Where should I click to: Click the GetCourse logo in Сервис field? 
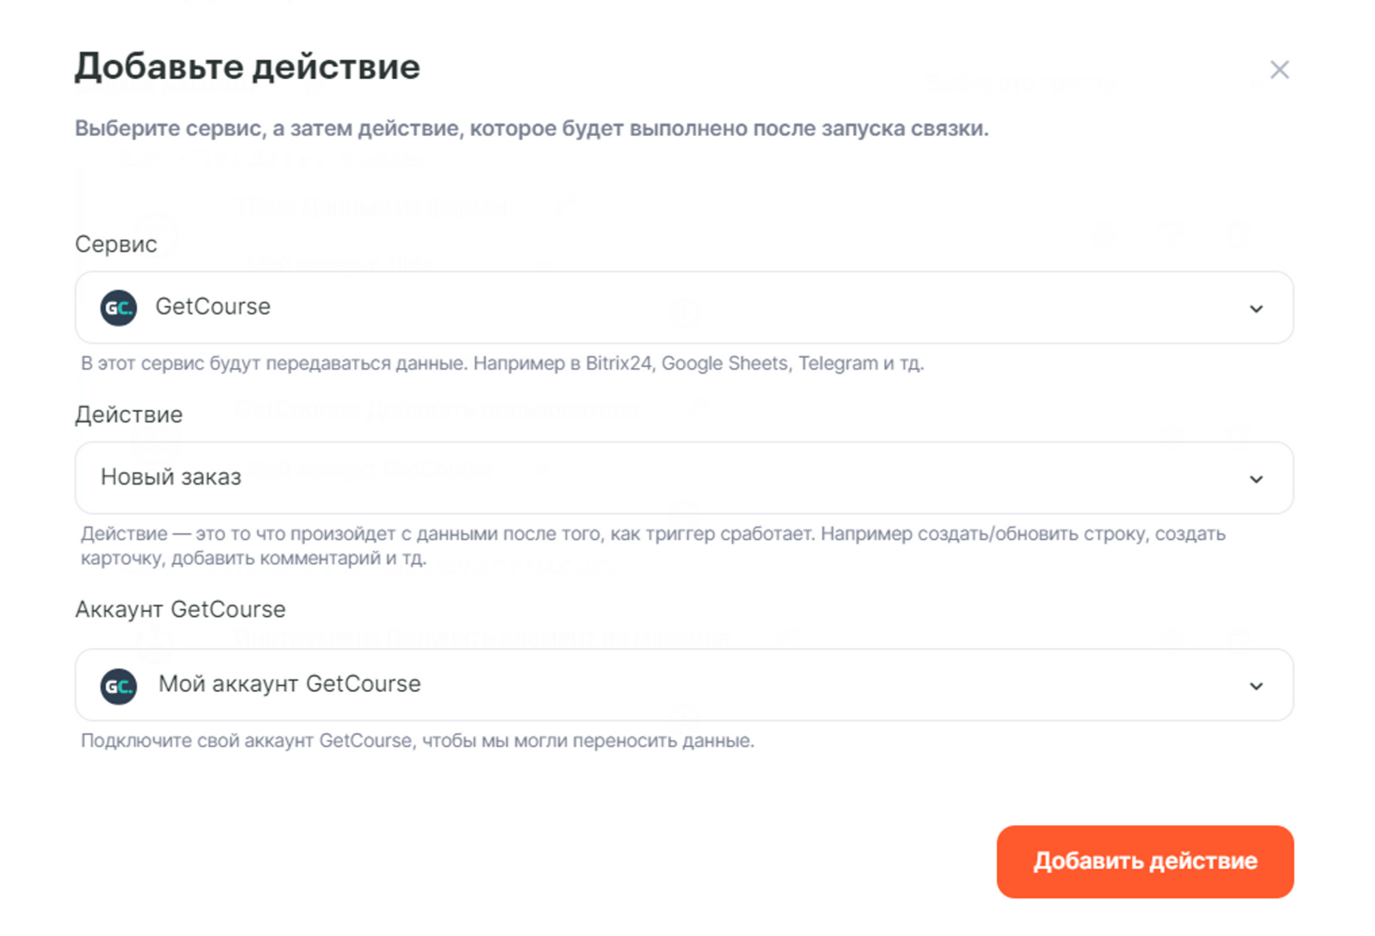click(119, 308)
